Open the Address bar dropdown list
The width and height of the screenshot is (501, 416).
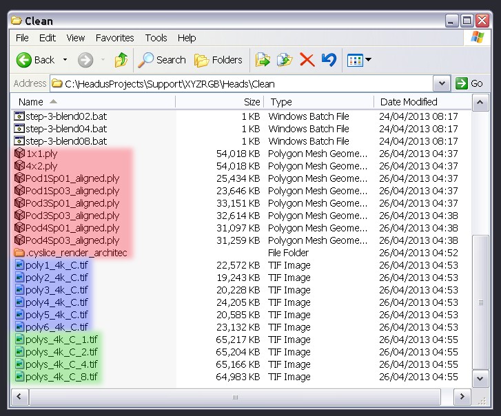[x=442, y=83]
